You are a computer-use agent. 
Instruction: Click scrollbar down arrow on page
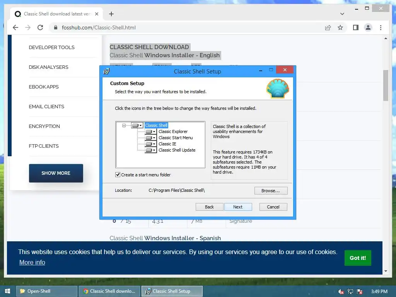click(x=386, y=271)
